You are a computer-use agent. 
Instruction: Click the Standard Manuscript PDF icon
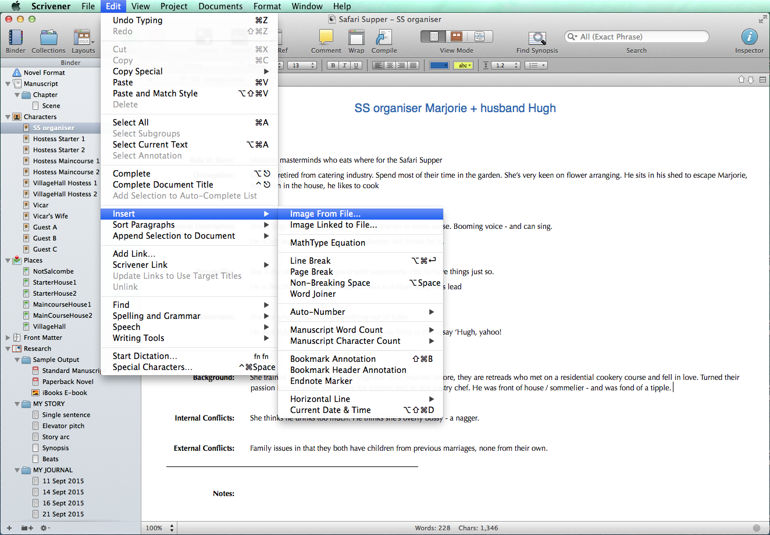[35, 371]
